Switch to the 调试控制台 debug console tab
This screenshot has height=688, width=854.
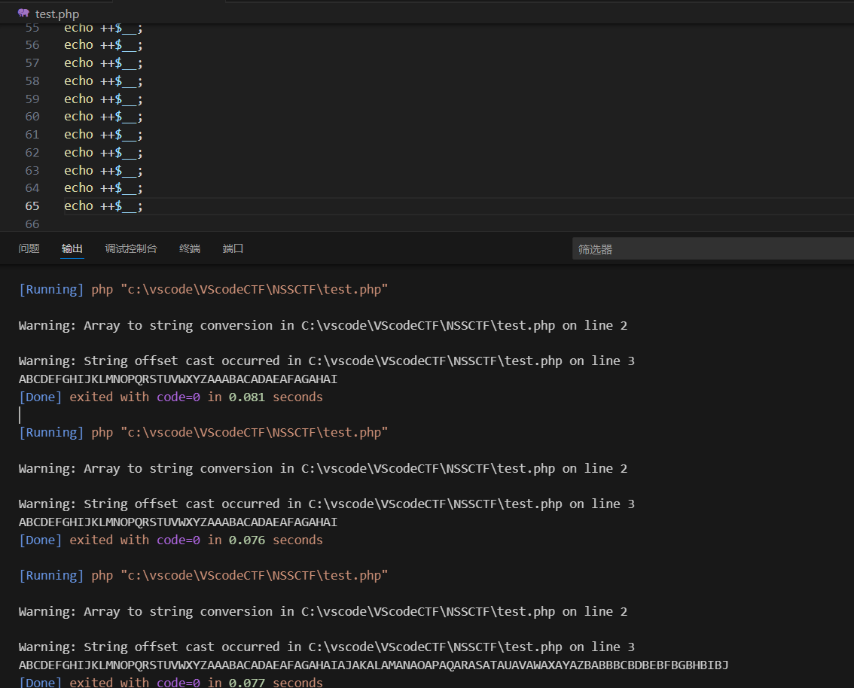131,248
